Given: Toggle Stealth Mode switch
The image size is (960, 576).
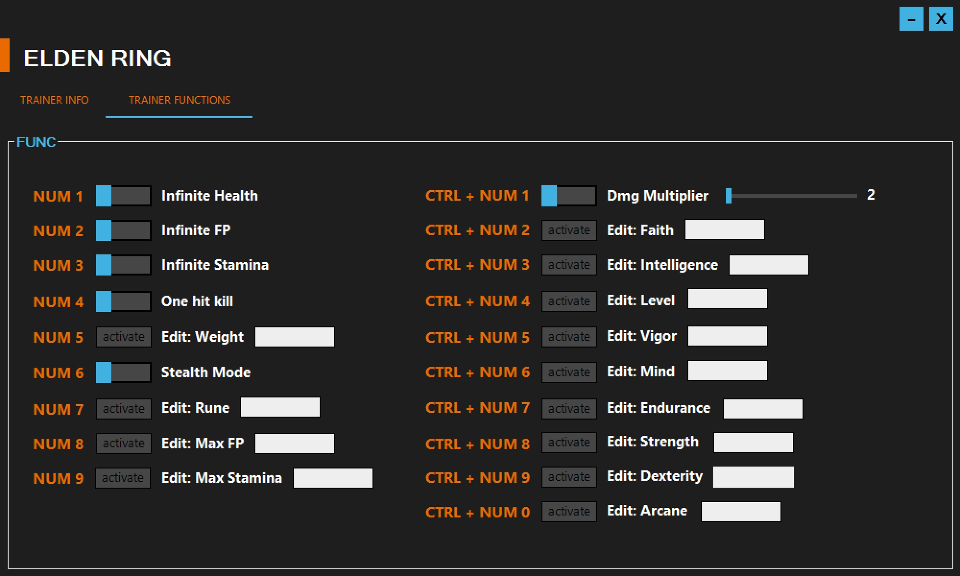Looking at the screenshot, I should (x=124, y=372).
